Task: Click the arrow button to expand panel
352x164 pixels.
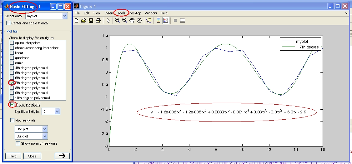Action: 62,156
